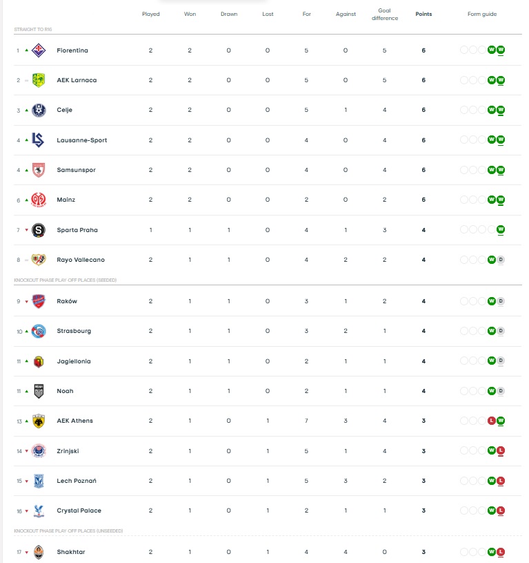Click Sparta Praha's latest win form badge
The height and width of the screenshot is (563, 529).
pos(501,230)
